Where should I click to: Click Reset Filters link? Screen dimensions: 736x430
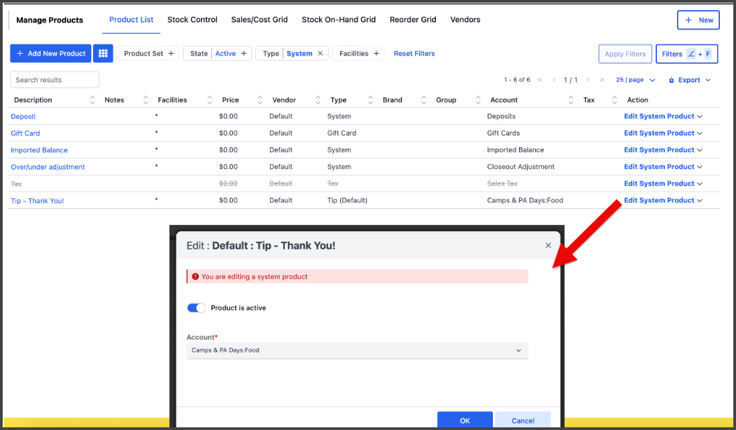(x=414, y=54)
